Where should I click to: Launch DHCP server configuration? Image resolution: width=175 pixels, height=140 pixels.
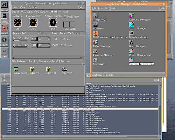click(95, 34)
